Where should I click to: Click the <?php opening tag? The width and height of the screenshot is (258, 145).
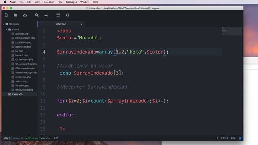point(64,31)
